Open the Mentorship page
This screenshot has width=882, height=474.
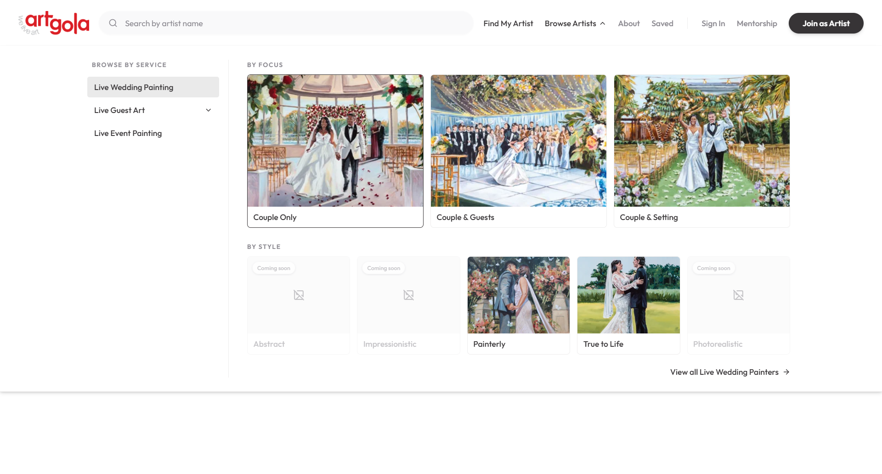tap(757, 23)
